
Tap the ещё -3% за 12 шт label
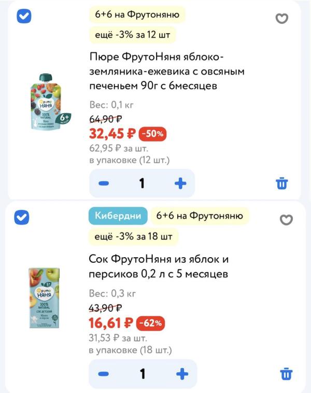click(x=132, y=35)
